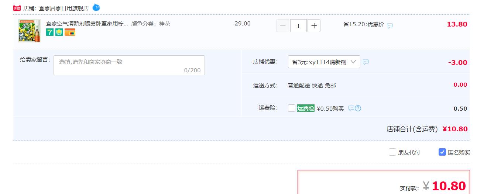
Task: Click the Tmall logo icon
Action: [x=17, y=8]
